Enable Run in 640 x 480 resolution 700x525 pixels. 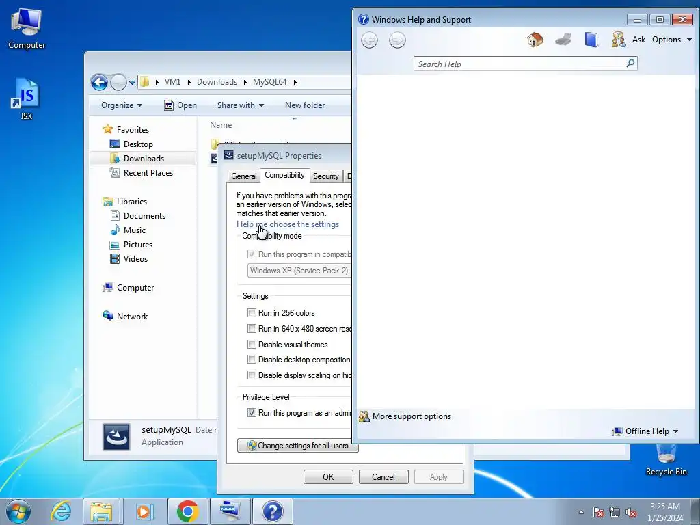click(x=252, y=329)
